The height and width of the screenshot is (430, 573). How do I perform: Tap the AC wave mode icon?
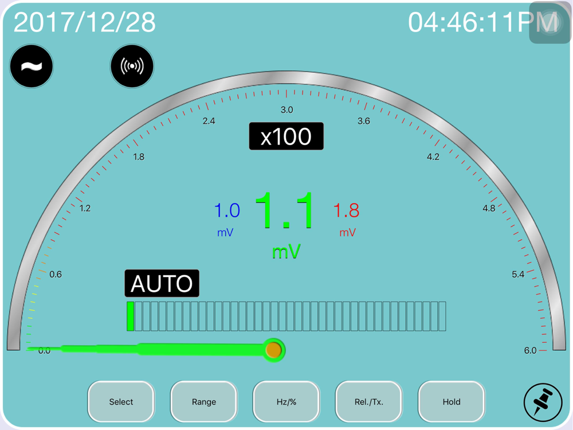pos(32,66)
